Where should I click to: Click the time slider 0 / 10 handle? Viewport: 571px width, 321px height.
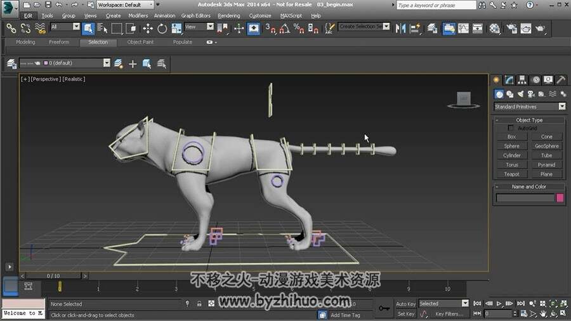pyautogui.click(x=53, y=276)
